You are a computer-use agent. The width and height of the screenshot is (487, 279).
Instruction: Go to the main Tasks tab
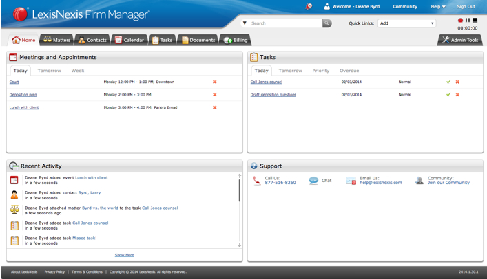163,40
